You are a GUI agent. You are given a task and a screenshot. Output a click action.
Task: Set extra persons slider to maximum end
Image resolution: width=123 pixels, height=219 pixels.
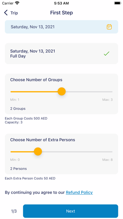coord(112,152)
